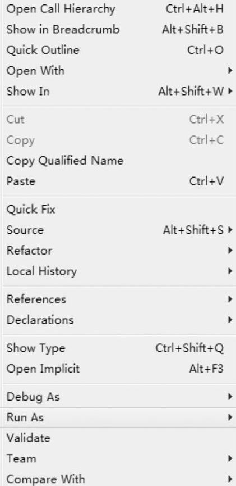236x486 pixels.
Task: Expand the Team submenu
Action: [119, 458]
